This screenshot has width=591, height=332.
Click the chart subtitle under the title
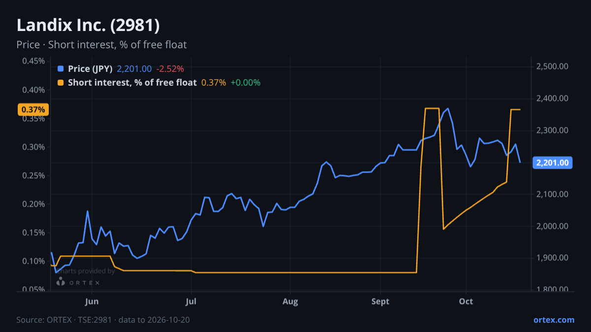[101, 45]
